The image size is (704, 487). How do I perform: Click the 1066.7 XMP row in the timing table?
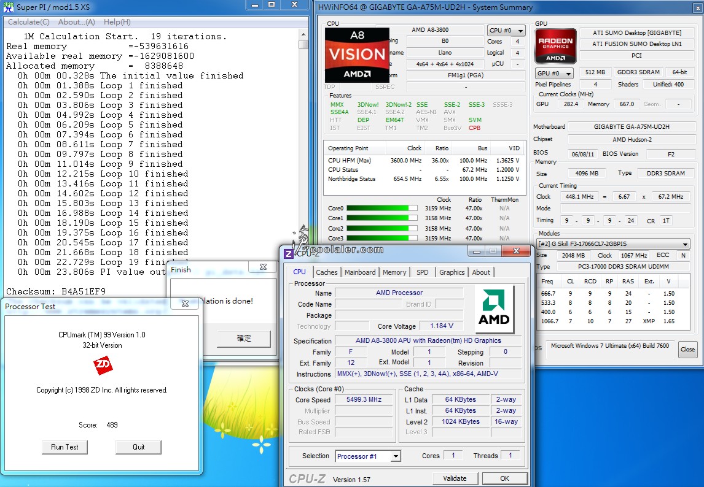point(613,321)
